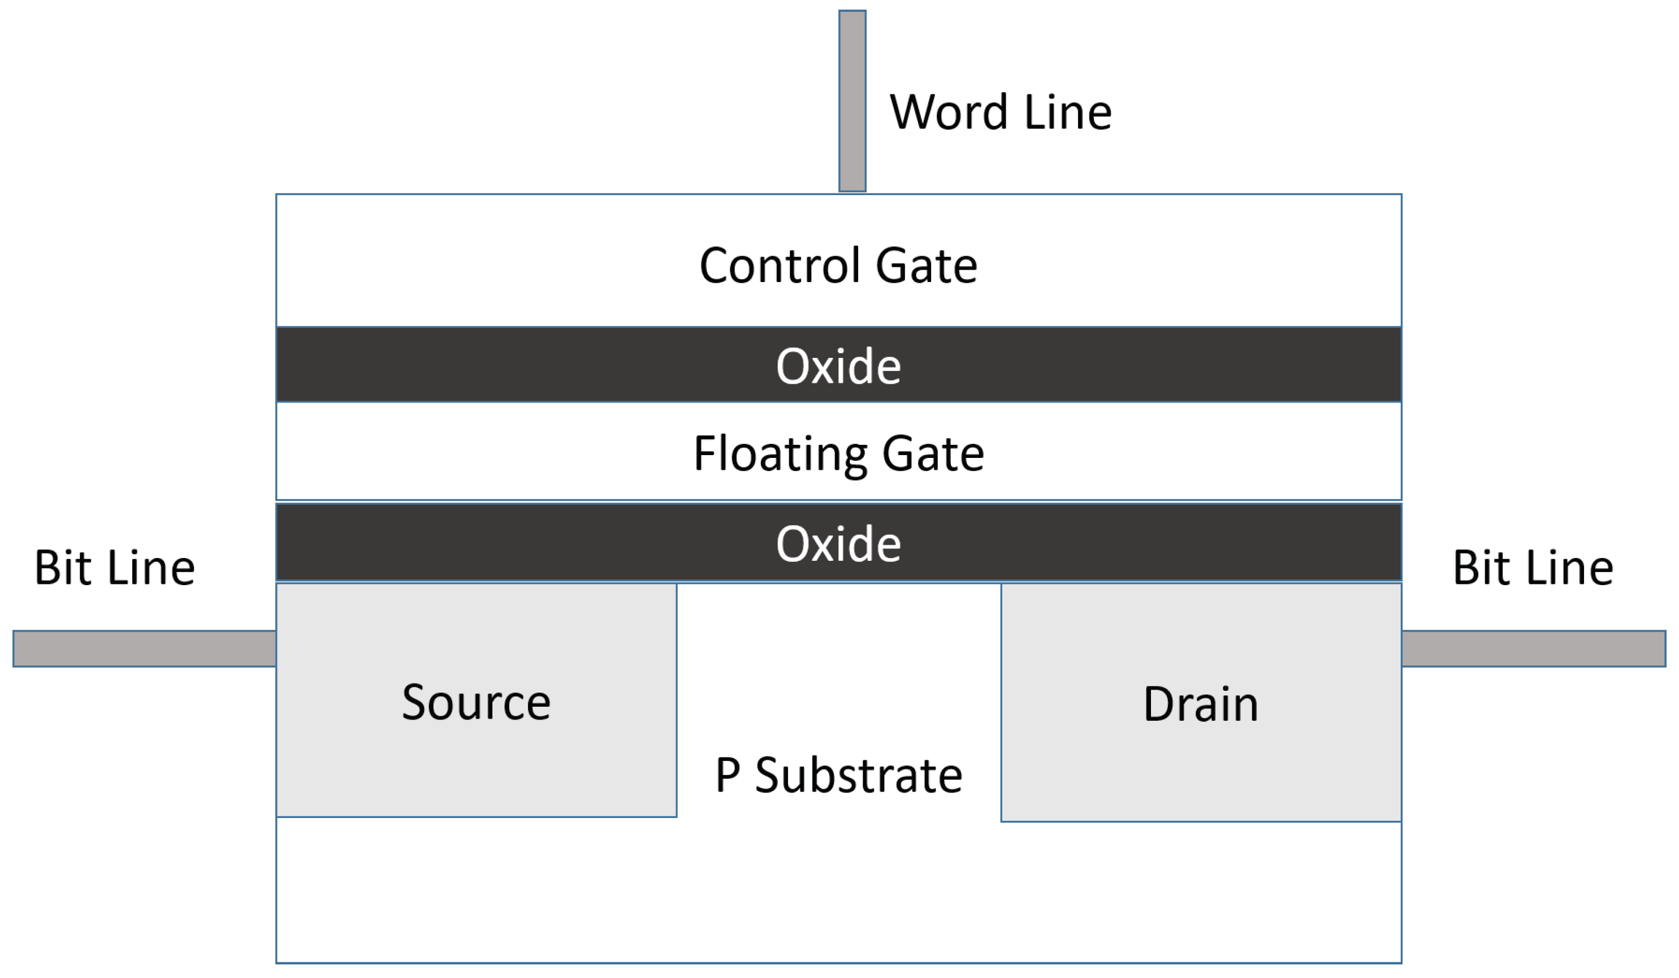Click the right Bit Line label

1533,568
